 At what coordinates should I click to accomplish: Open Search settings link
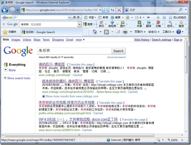[161, 40]
